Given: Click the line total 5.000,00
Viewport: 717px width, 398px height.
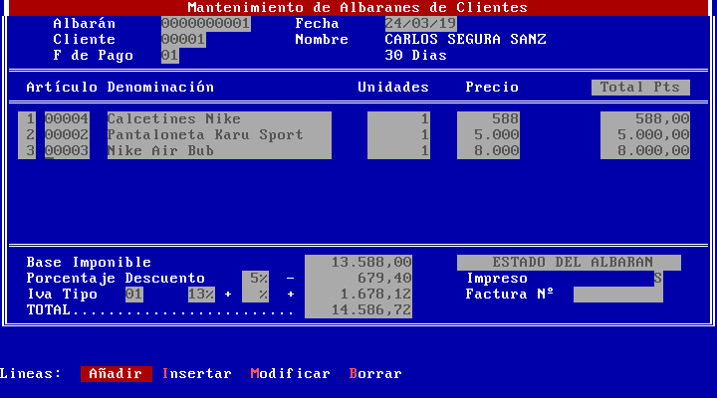Looking at the screenshot, I should click(645, 134).
